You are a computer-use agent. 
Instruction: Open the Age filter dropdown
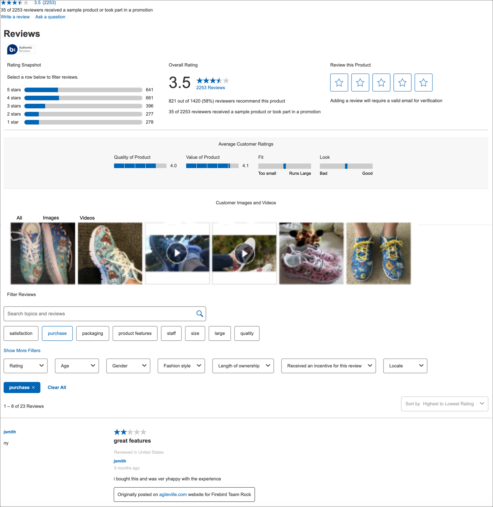coord(77,366)
